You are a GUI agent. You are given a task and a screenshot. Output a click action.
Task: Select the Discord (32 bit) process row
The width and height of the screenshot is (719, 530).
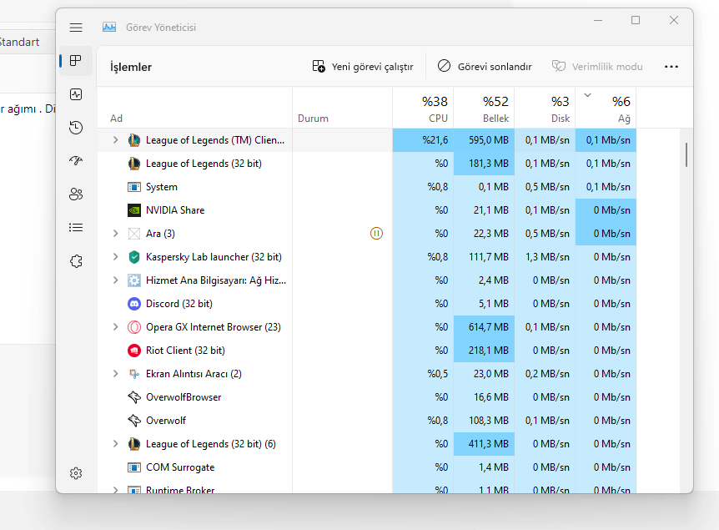367,304
